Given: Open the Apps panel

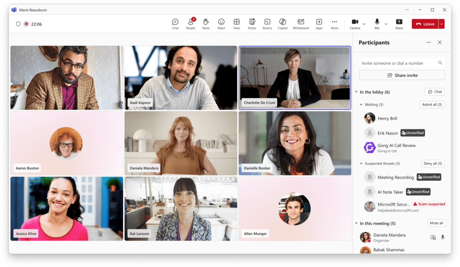Looking at the screenshot, I should click(x=319, y=23).
